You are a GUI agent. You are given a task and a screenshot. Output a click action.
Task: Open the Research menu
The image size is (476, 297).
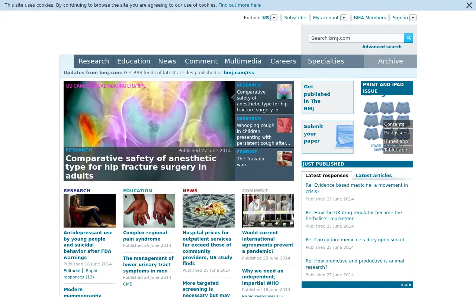pyautogui.click(x=94, y=61)
